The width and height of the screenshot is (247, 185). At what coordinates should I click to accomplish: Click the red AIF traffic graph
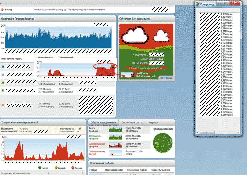(x=45, y=149)
